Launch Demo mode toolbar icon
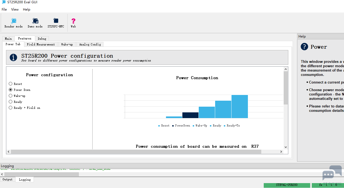Viewport: 344px width, 188px height. pyautogui.click(x=35, y=23)
